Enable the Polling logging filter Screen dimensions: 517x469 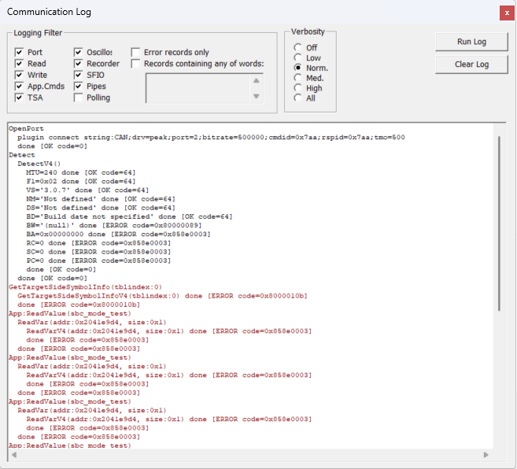78,98
